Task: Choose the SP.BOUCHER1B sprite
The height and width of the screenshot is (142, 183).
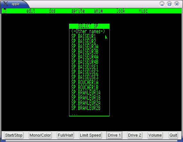Action: tap(85, 88)
